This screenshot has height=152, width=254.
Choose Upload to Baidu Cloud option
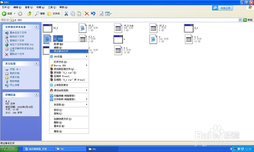[69, 85]
